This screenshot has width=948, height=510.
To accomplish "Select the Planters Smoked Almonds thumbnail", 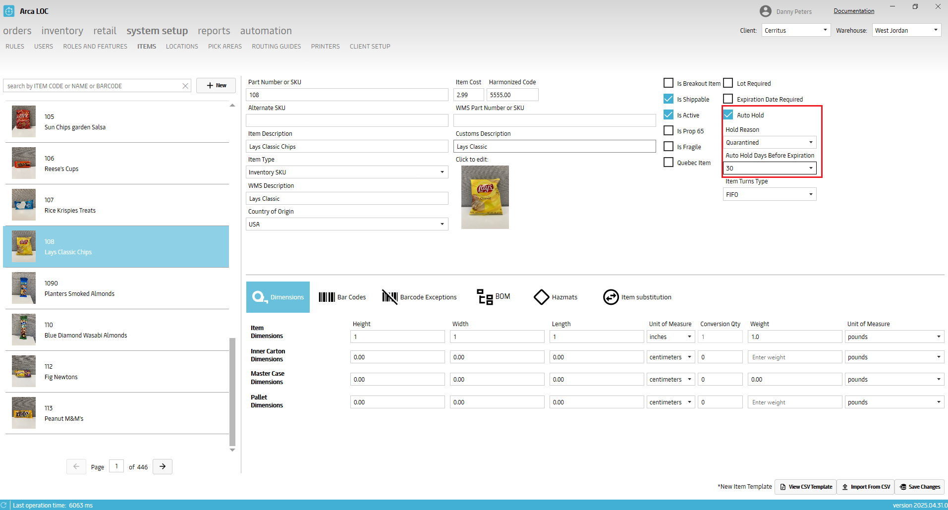I will 24,288.
